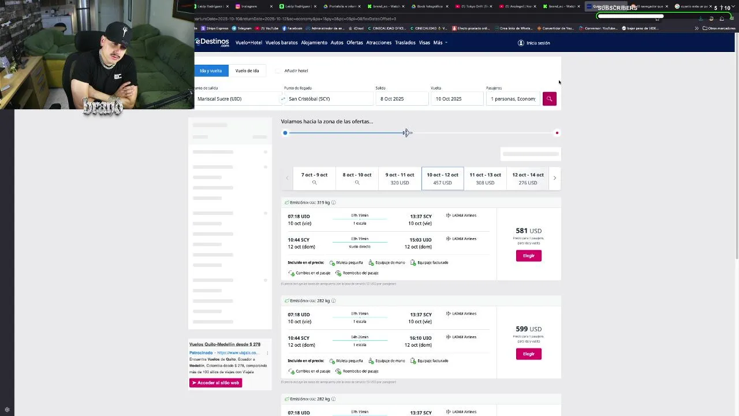Select 9 oct - 11 oct 320 USD dates
The height and width of the screenshot is (416, 739).
[x=400, y=178]
